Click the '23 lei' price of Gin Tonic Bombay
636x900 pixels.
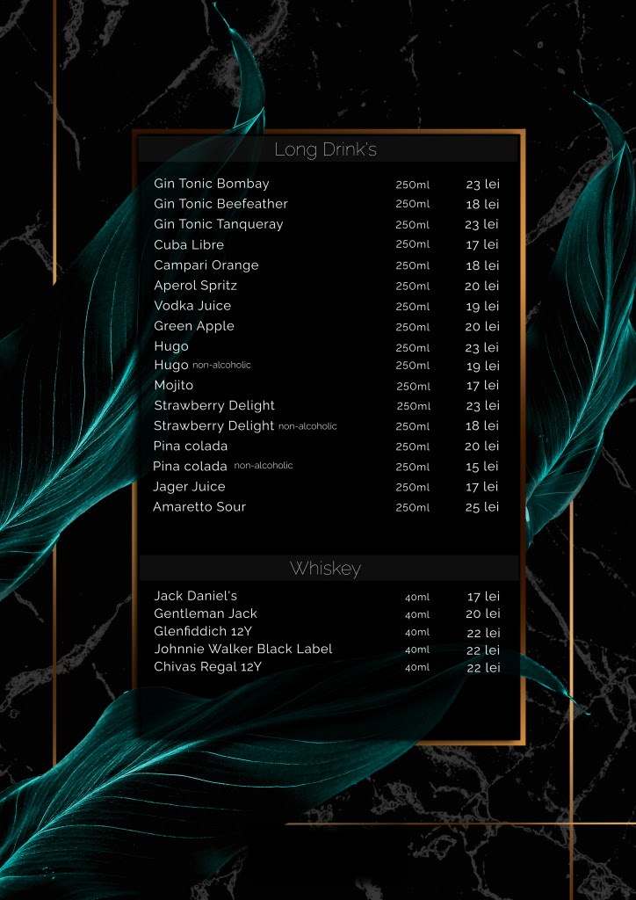click(x=483, y=185)
